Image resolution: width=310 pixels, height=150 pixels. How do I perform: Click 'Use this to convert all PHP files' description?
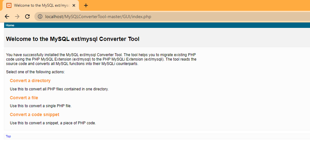(x=59, y=89)
